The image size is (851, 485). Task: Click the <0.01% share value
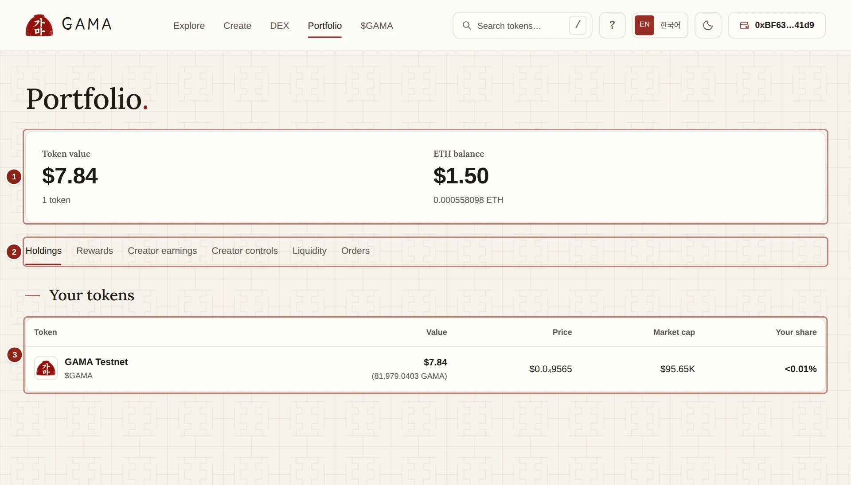[x=800, y=369]
